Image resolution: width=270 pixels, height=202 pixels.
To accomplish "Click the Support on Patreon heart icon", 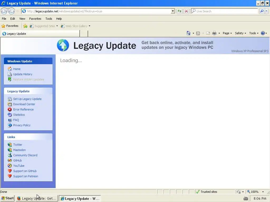I will coord(10,176).
